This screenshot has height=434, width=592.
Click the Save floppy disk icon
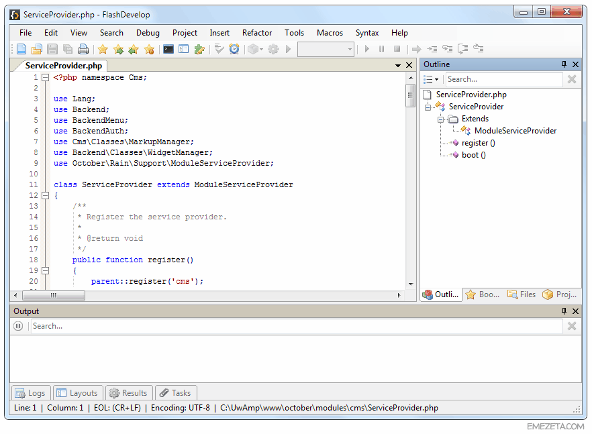[x=52, y=49]
